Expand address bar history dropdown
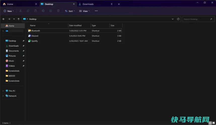The height and width of the screenshot is (125, 216). [x=173, y=19]
